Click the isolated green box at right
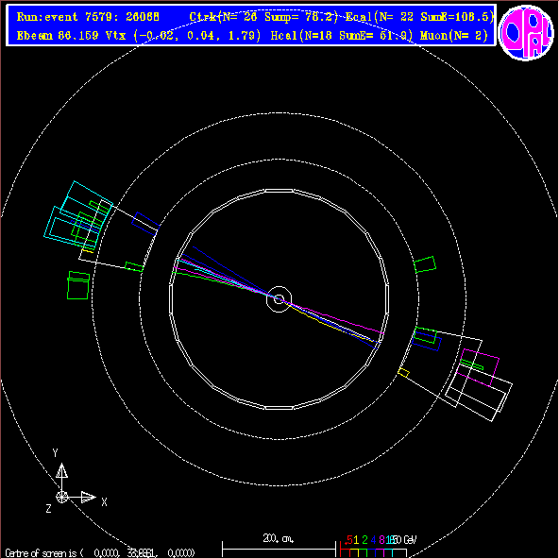The image size is (559, 559). (425, 264)
